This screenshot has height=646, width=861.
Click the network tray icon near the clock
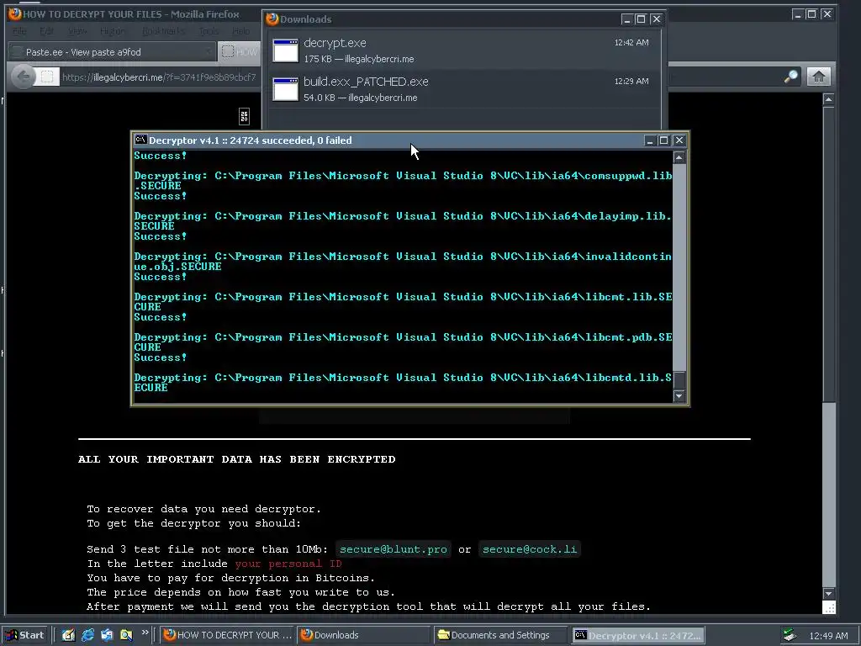click(x=790, y=635)
